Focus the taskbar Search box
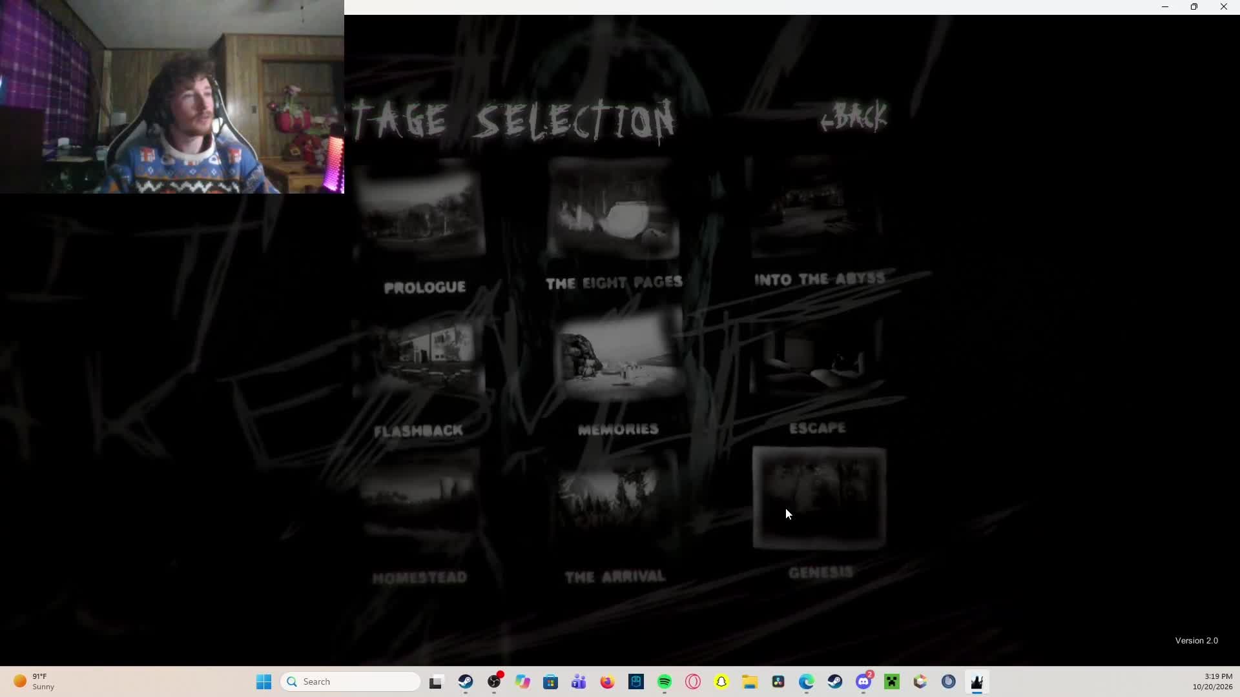 350,682
